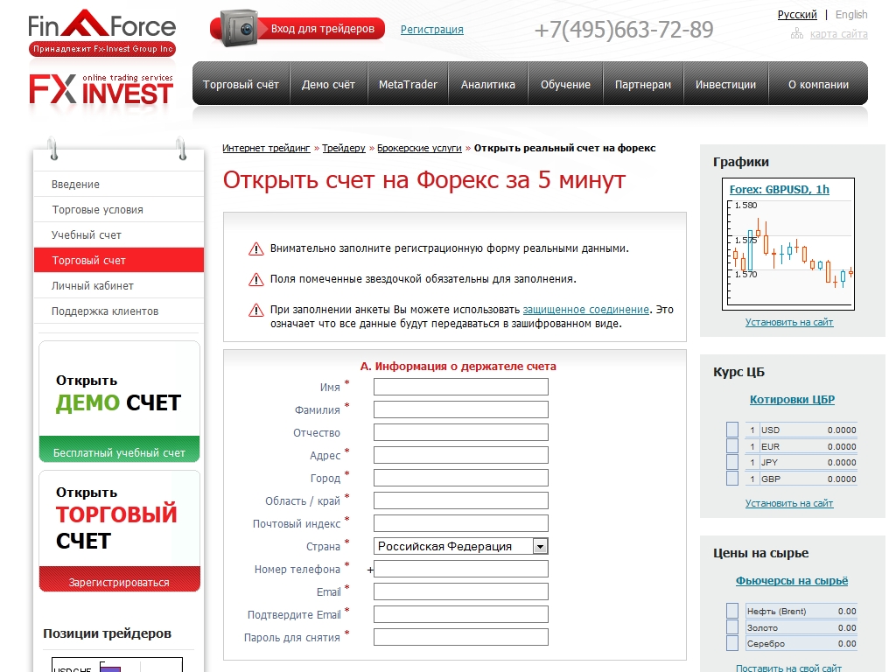Click the sitemap icon near 'карта сайта'

[796, 34]
